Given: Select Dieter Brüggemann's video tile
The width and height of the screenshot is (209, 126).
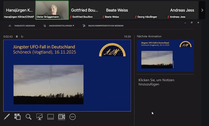Looking at the screenshot, I should coord(52,10).
